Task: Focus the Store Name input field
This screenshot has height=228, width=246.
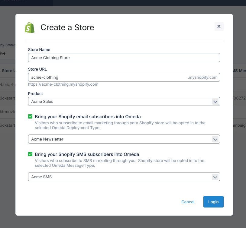Action: 124,58
